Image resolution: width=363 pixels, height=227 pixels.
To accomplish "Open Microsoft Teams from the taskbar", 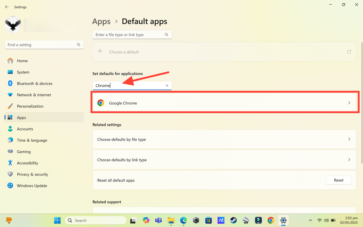I will pyautogui.click(x=159, y=220).
